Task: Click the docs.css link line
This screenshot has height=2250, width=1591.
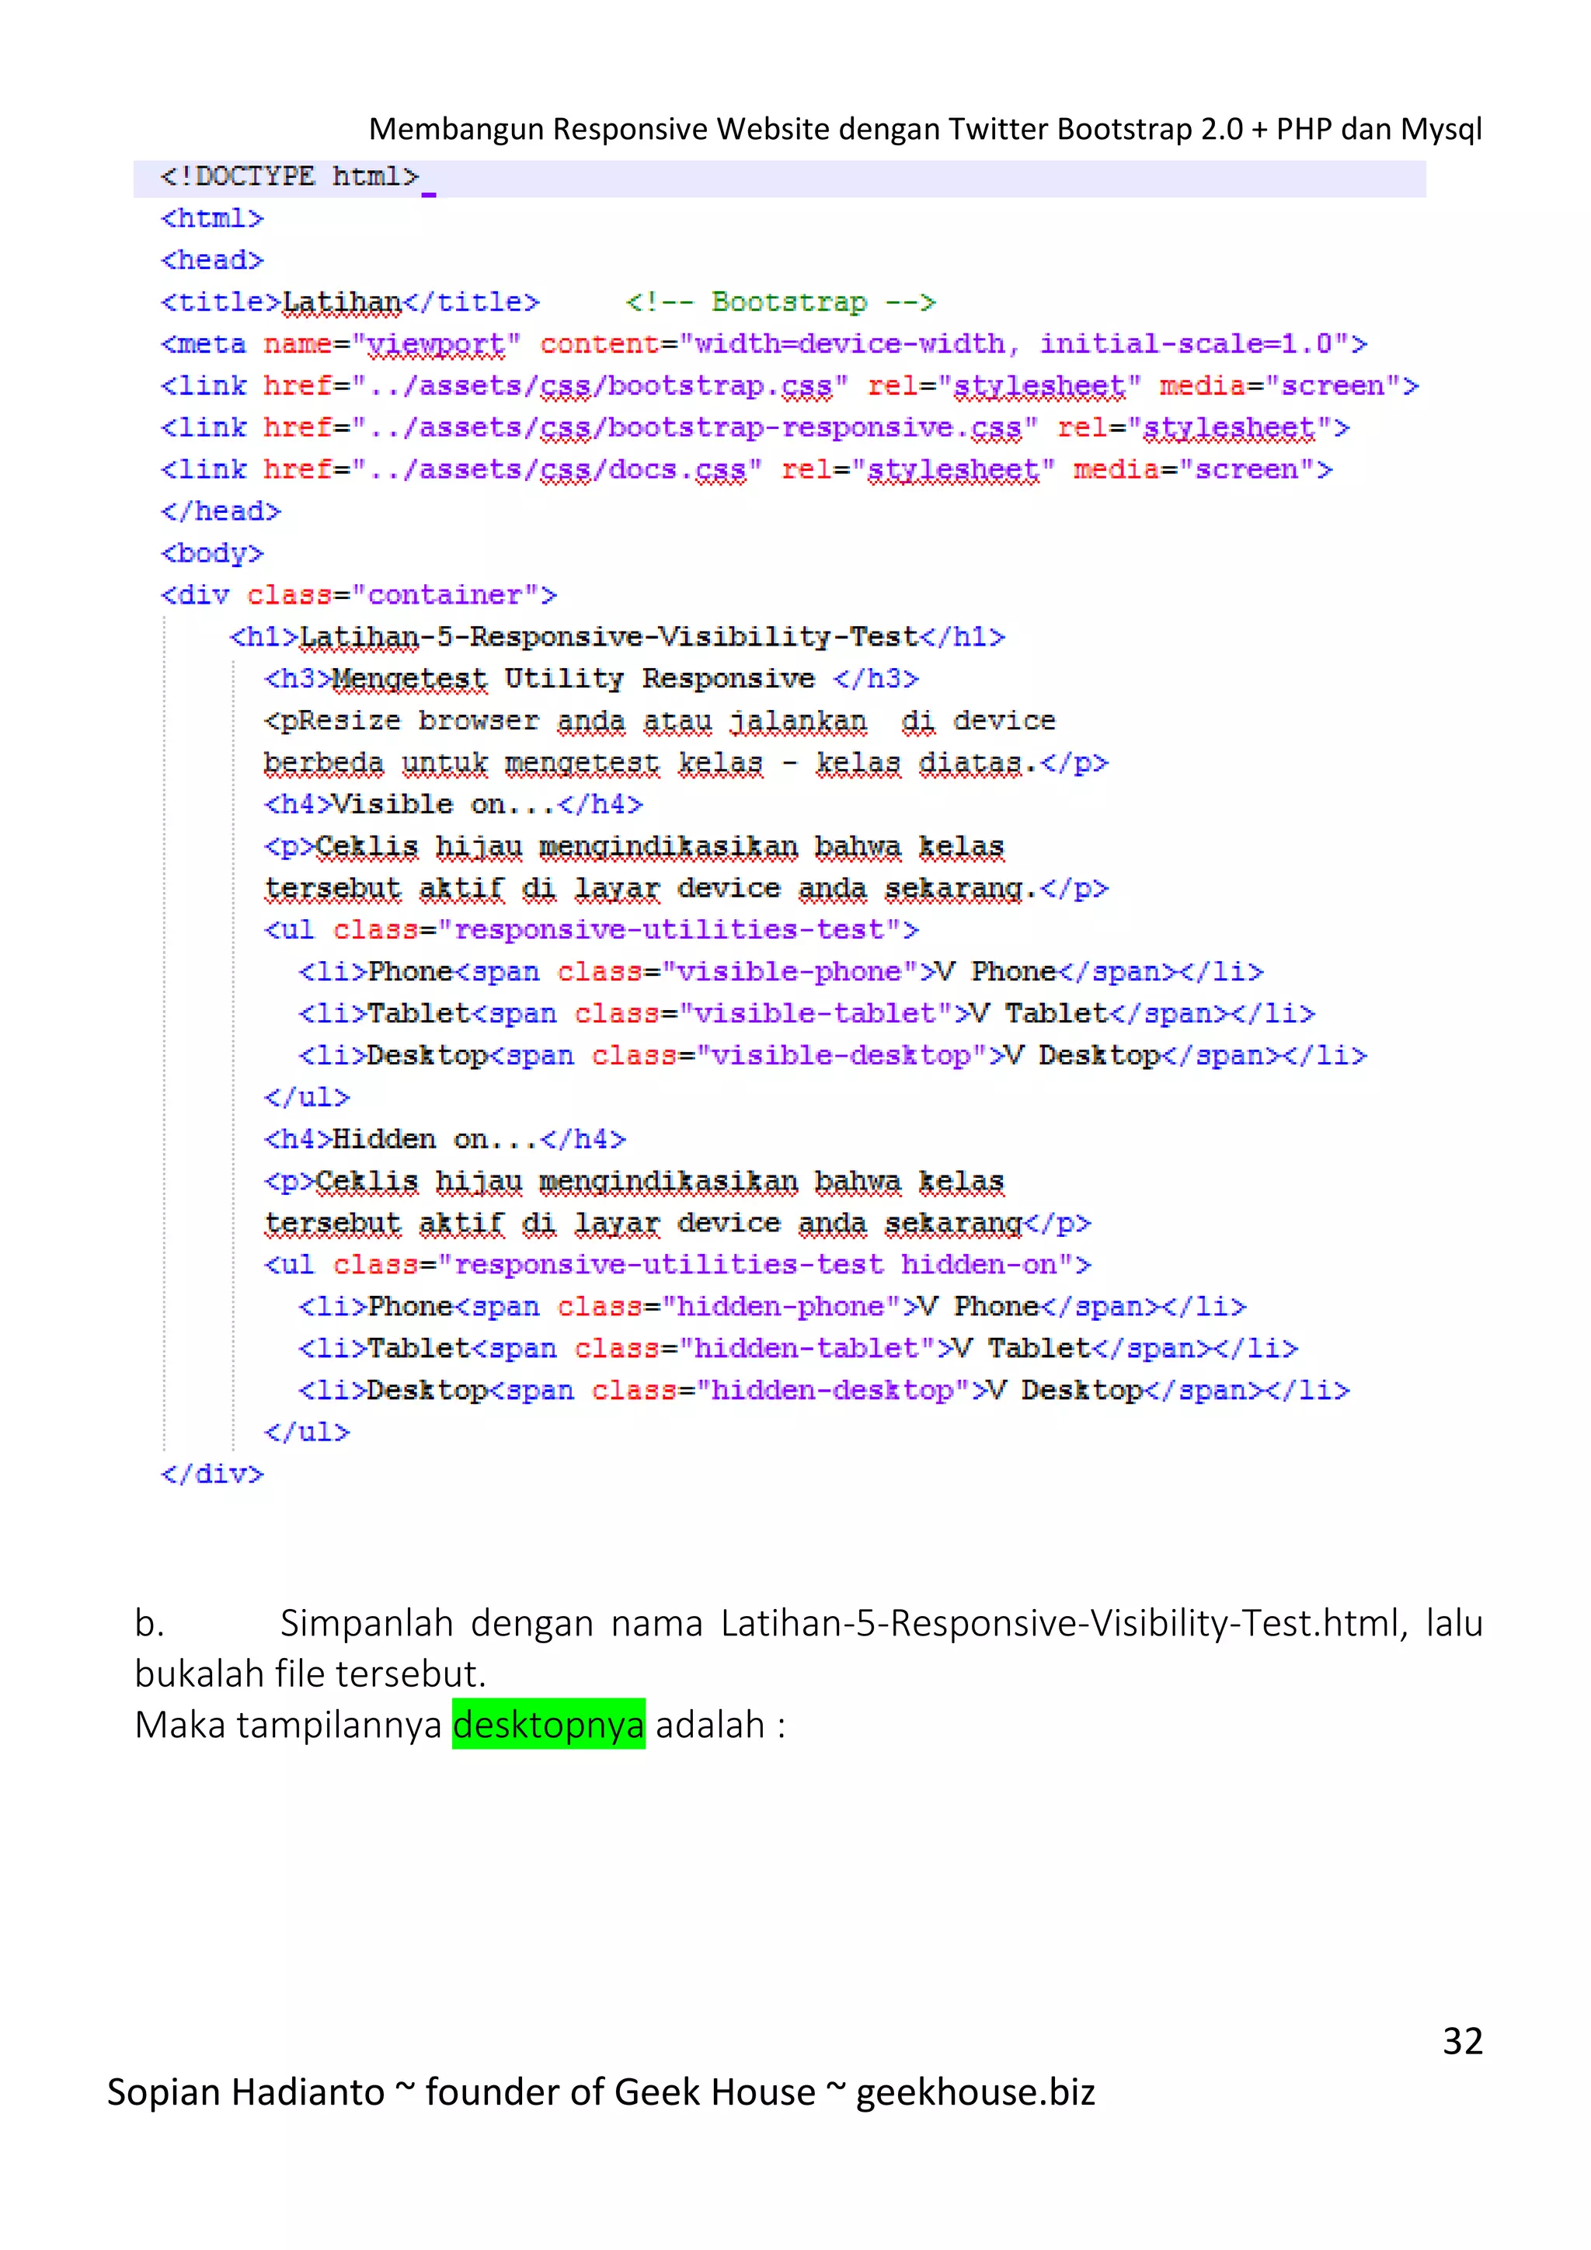Action: click(x=747, y=470)
